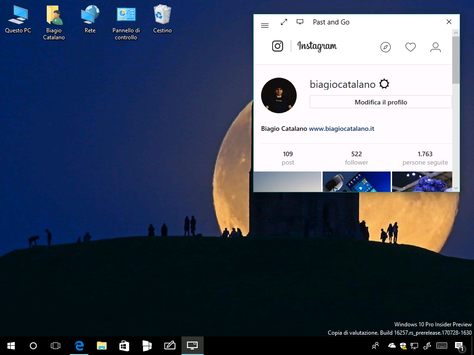This screenshot has width=474, height=355.
Task: Open the security shield icon with warning
Action: (403, 346)
